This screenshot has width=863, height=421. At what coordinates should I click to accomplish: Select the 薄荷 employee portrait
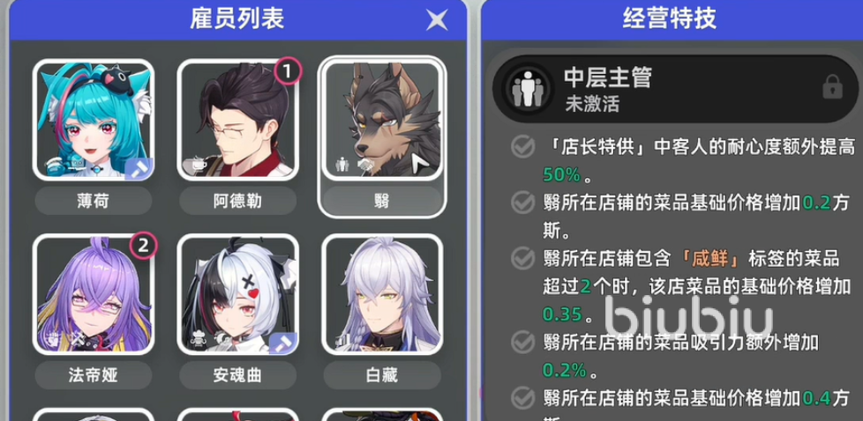94,119
